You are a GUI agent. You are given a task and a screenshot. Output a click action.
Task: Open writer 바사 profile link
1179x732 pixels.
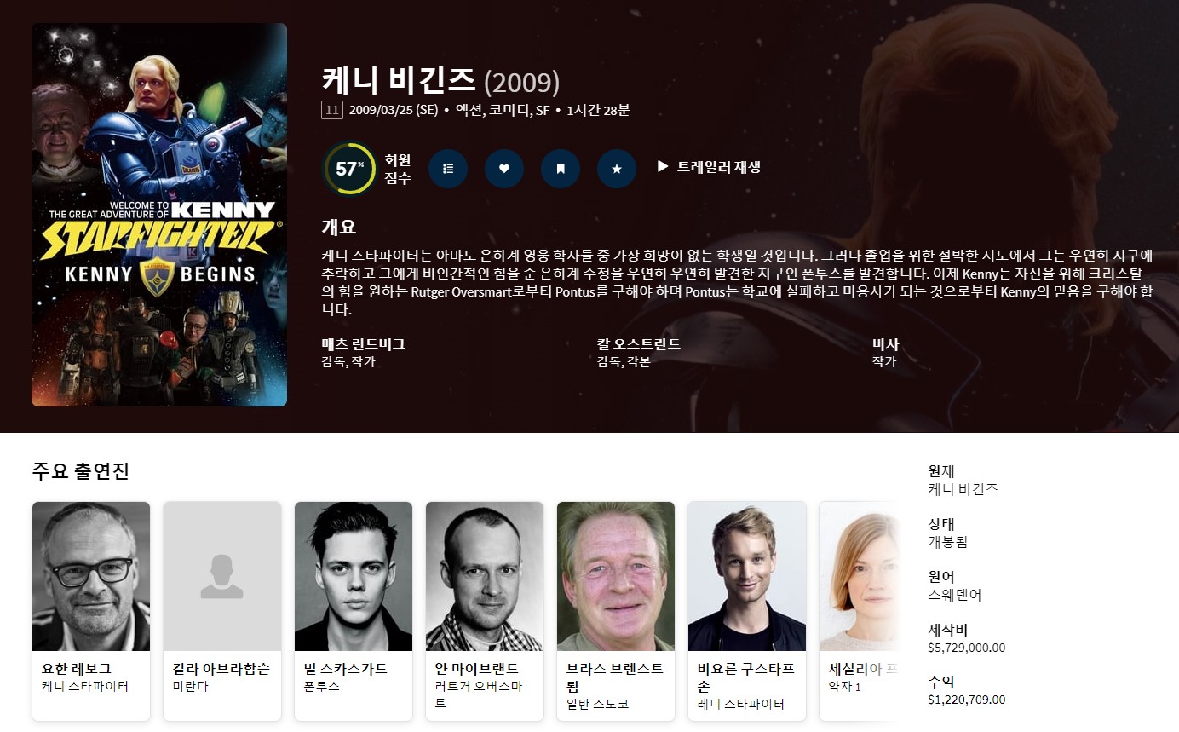(x=886, y=344)
